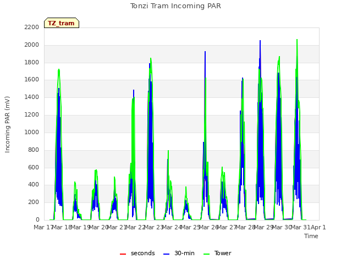Click the 2000 y-axis tick label

[32, 45]
